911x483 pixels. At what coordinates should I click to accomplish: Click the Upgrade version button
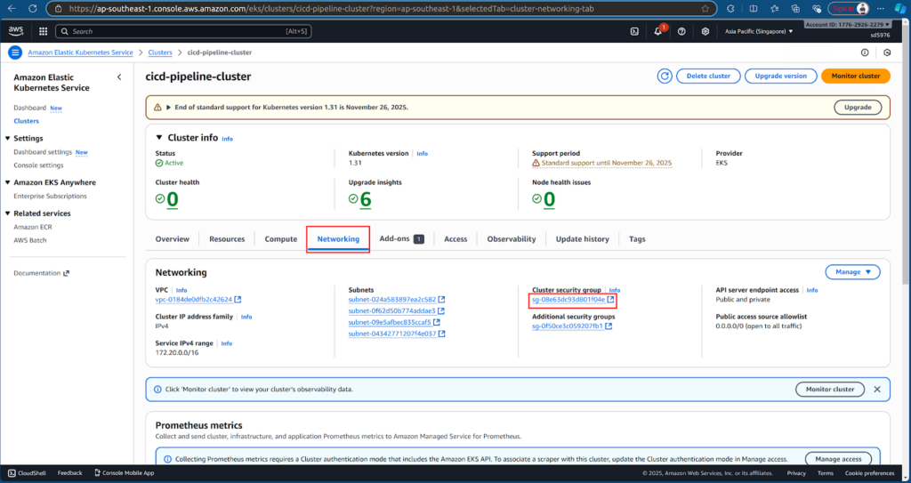tap(780, 76)
